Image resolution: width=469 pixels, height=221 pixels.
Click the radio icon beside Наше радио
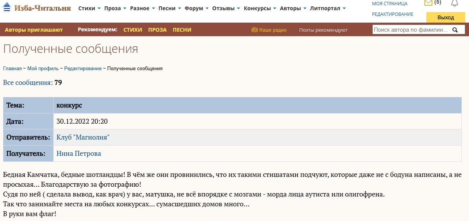pyautogui.click(x=255, y=30)
